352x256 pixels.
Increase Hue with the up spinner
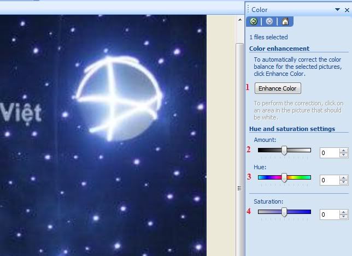(343, 178)
